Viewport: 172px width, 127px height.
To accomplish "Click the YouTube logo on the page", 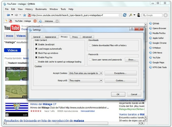I will click(x=12, y=28).
